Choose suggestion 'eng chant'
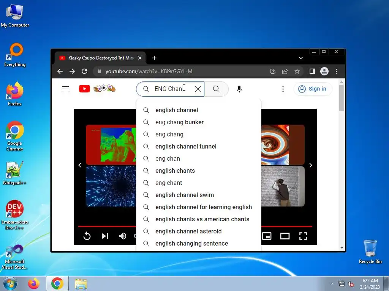This screenshot has height=291, width=389. (198, 183)
